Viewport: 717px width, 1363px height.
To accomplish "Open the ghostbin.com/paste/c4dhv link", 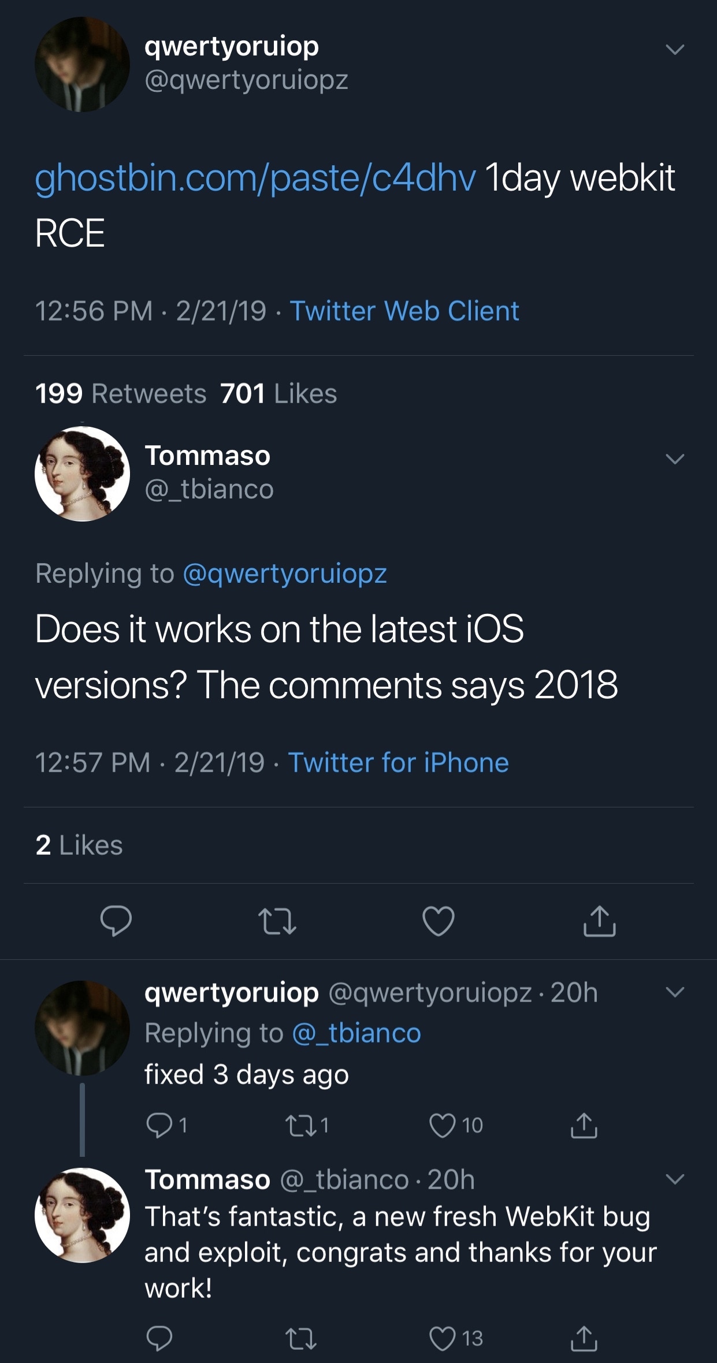I will [255, 178].
